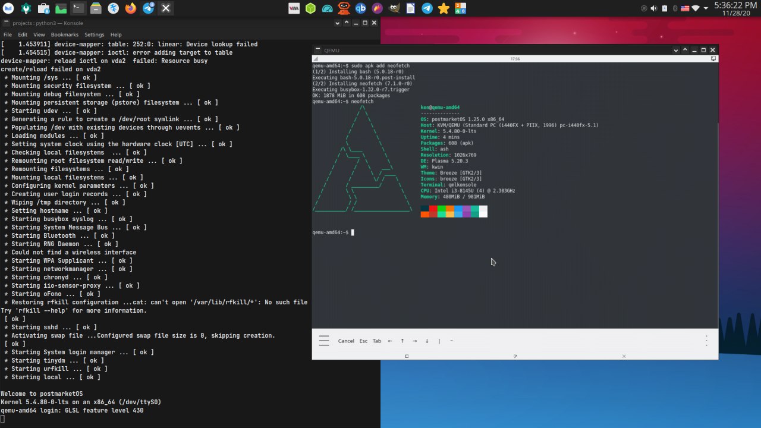761x428 pixels.
Task: Open the Bluetooth tray icon
Action: pos(675,8)
